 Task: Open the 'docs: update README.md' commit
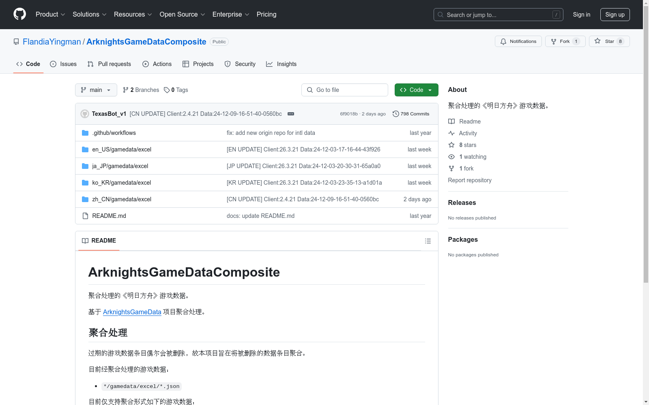tap(261, 216)
